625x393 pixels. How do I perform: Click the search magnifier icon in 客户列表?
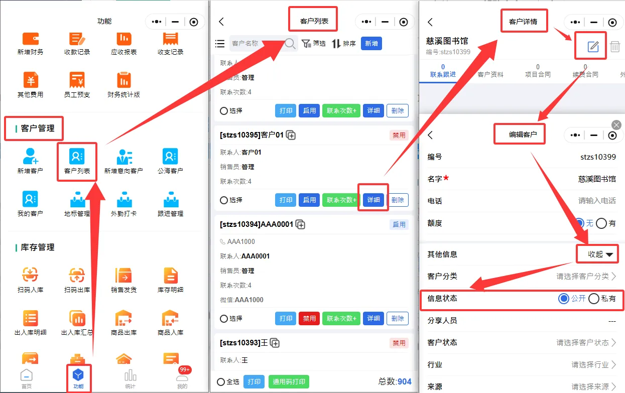tap(290, 44)
